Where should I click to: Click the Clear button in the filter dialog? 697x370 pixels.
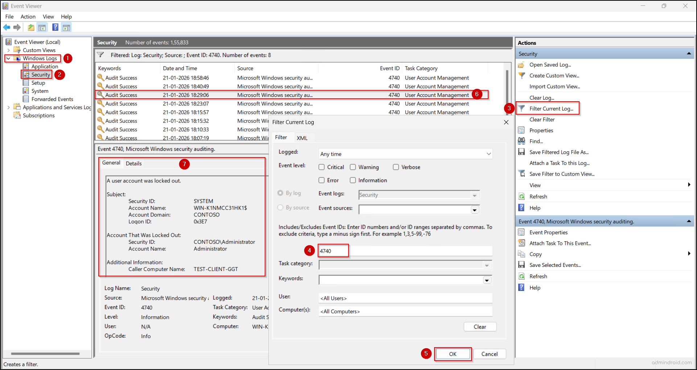(480, 326)
